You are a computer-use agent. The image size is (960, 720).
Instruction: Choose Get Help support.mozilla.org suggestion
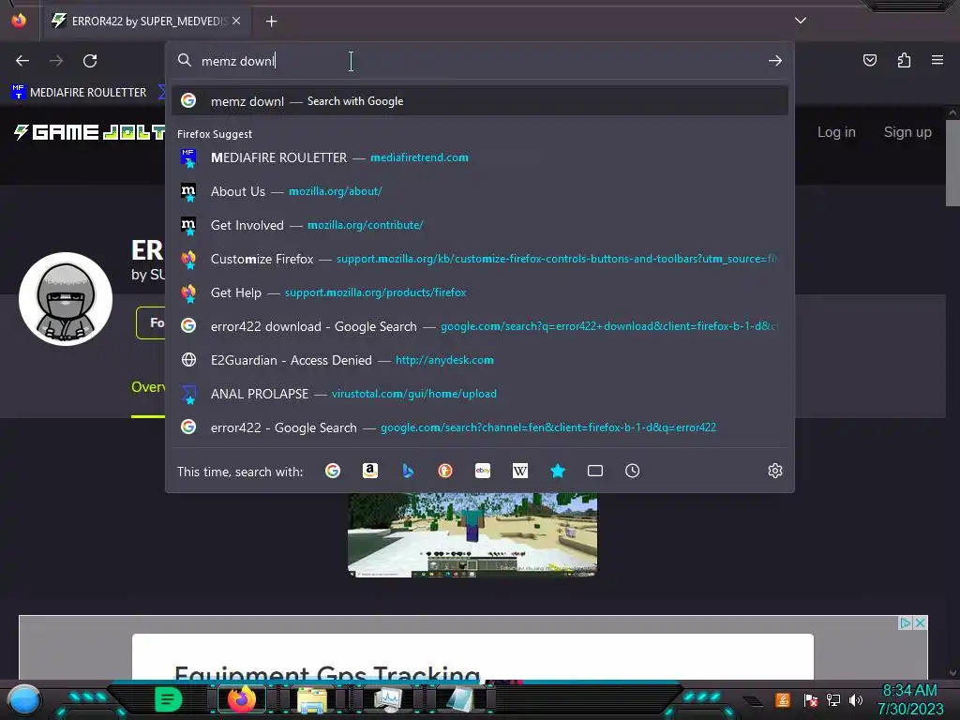[480, 292]
